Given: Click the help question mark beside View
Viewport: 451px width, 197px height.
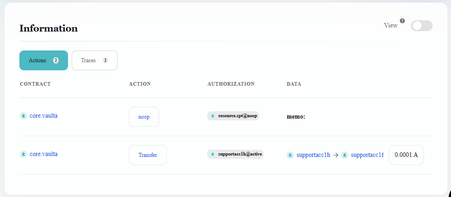Looking at the screenshot, I should [402, 21].
